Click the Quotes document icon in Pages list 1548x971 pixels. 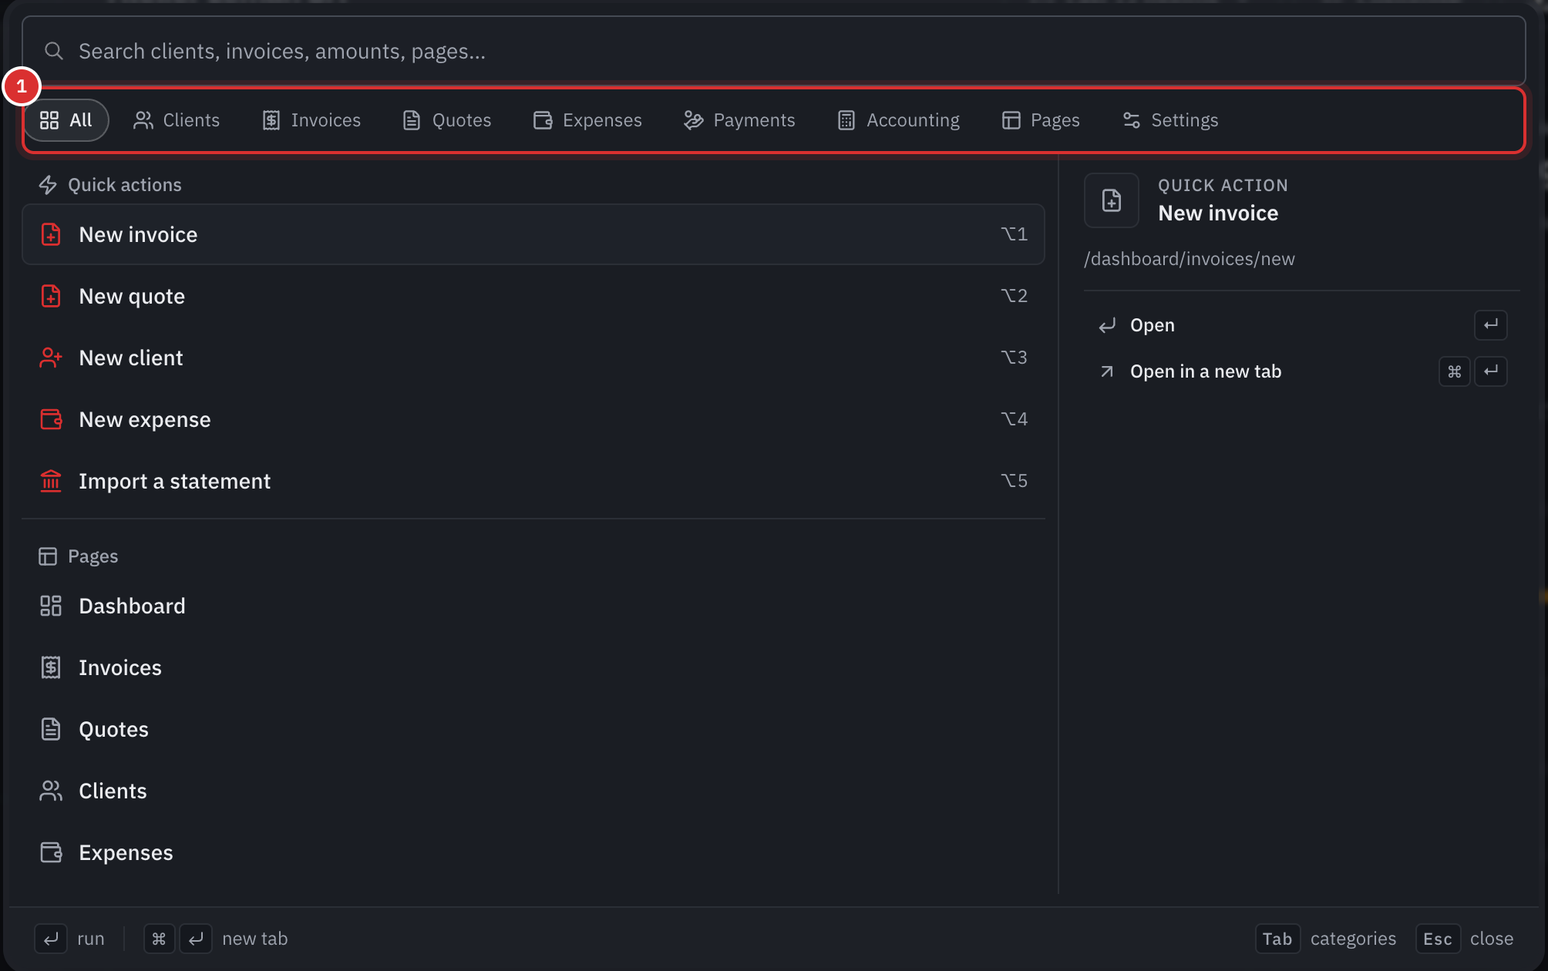click(x=51, y=729)
